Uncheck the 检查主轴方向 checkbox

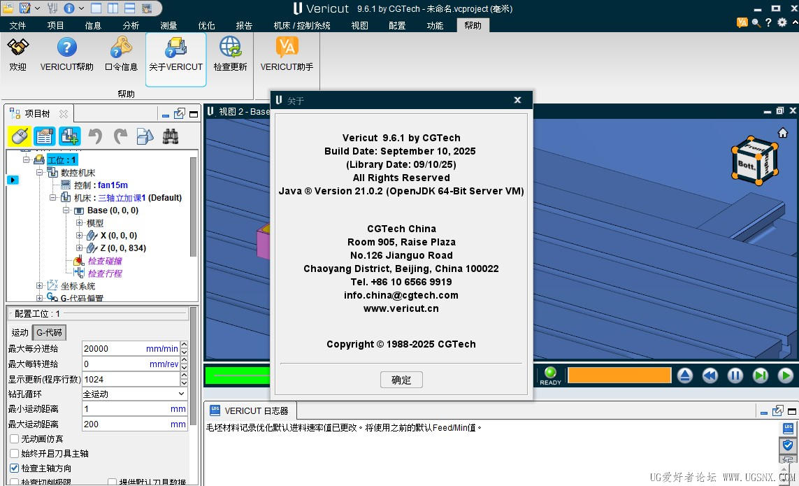[x=15, y=469]
